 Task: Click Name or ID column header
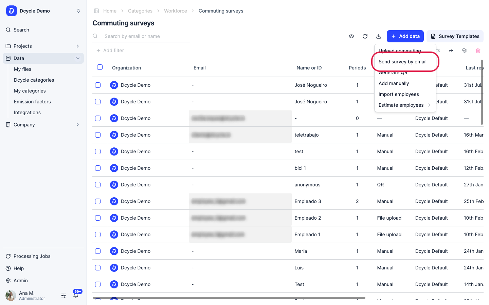click(x=309, y=68)
